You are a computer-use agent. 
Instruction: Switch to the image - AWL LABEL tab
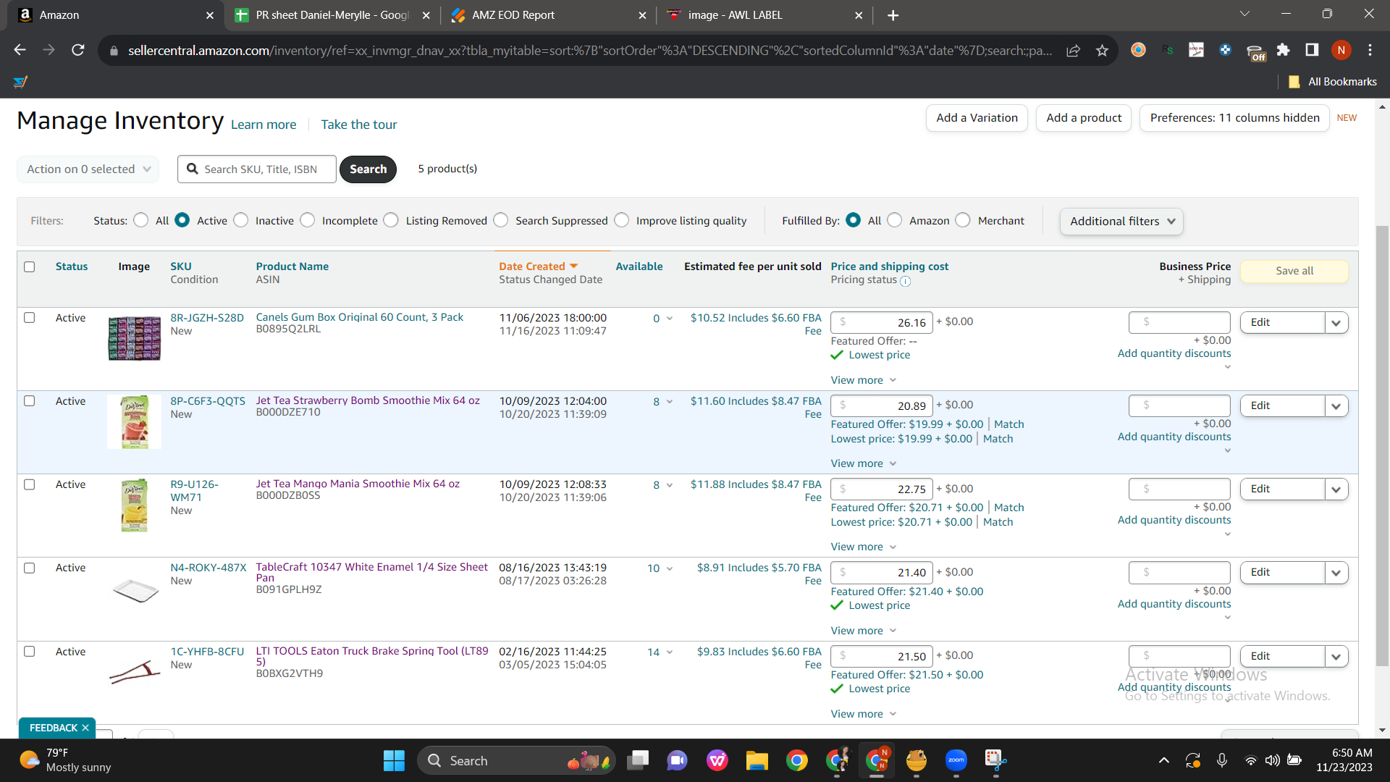(764, 15)
